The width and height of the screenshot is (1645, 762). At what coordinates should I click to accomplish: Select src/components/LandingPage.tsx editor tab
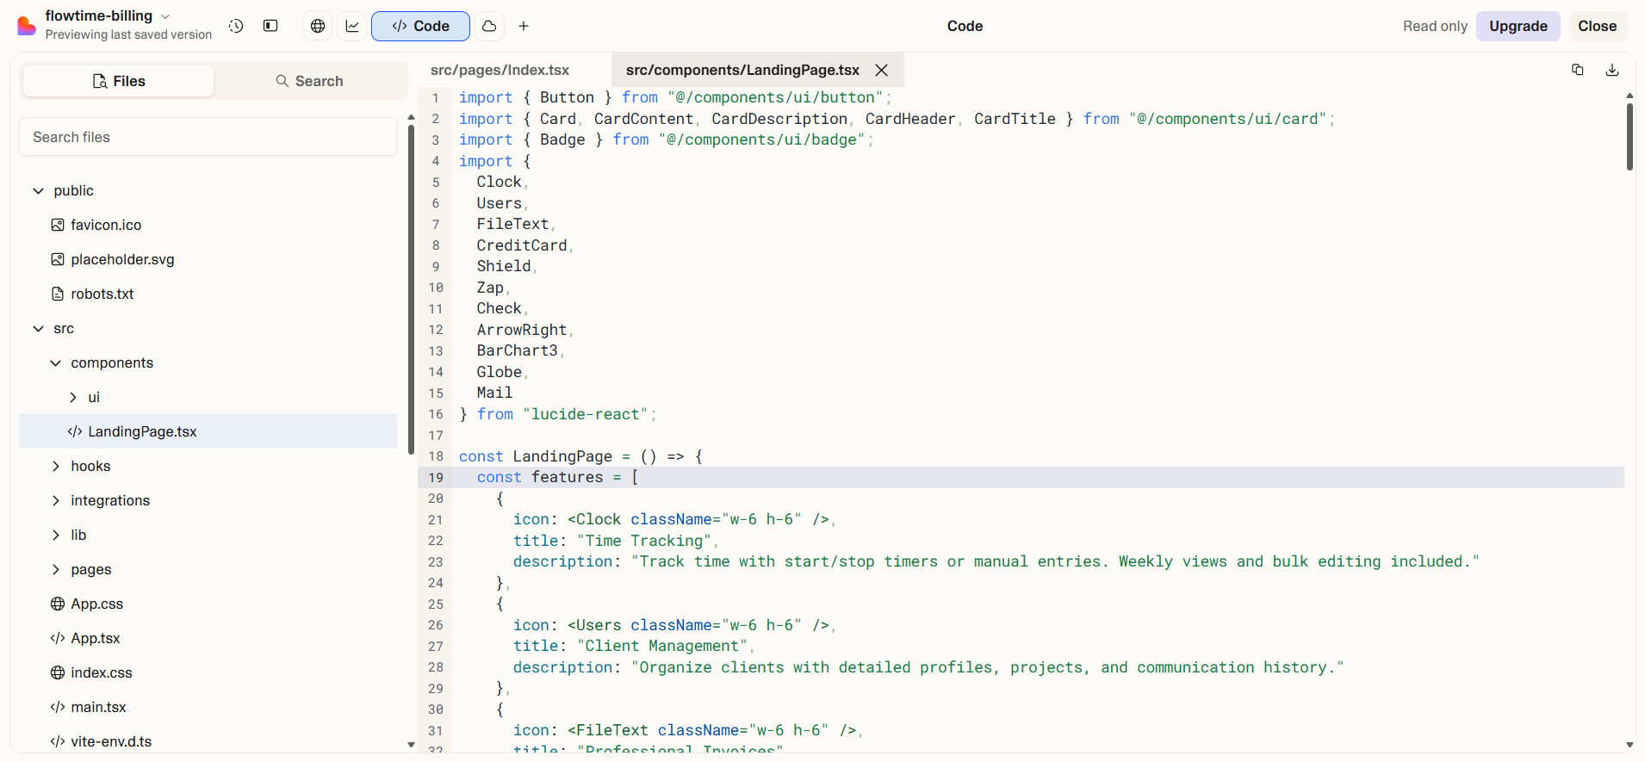pos(742,70)
